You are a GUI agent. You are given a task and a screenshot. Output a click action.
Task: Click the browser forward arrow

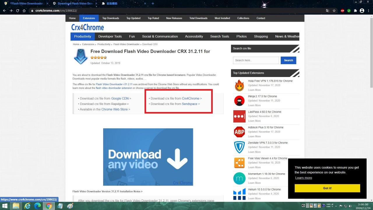(11, 10)
